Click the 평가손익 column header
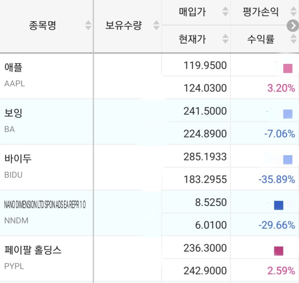Viewport: 299px width, 283px height. [260, 12]
